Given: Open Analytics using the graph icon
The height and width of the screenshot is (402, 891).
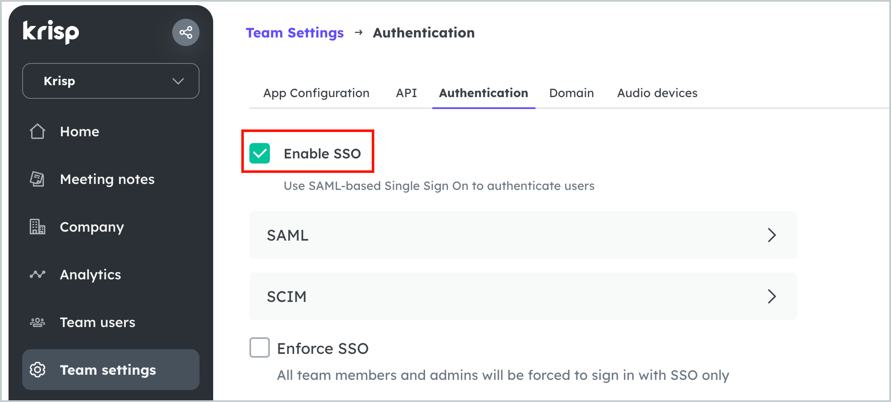Looking at the screenshot, I should coord(38,275).
